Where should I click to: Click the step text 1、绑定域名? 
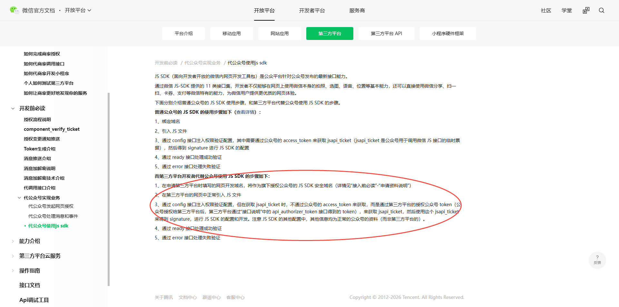(167, 121)
